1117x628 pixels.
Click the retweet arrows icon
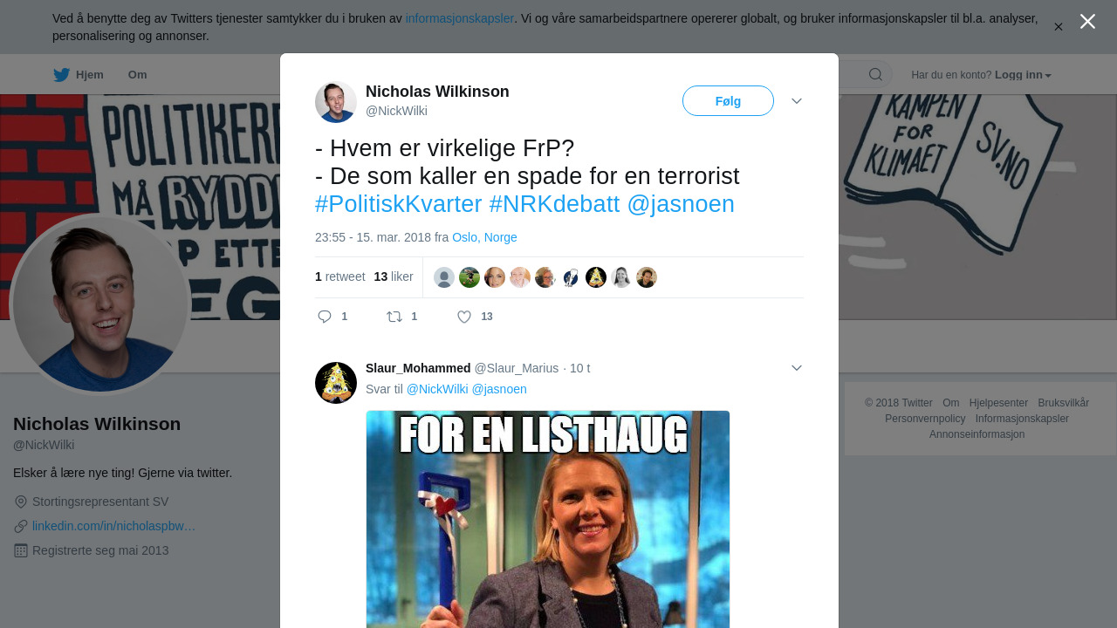tap(394, 317)
